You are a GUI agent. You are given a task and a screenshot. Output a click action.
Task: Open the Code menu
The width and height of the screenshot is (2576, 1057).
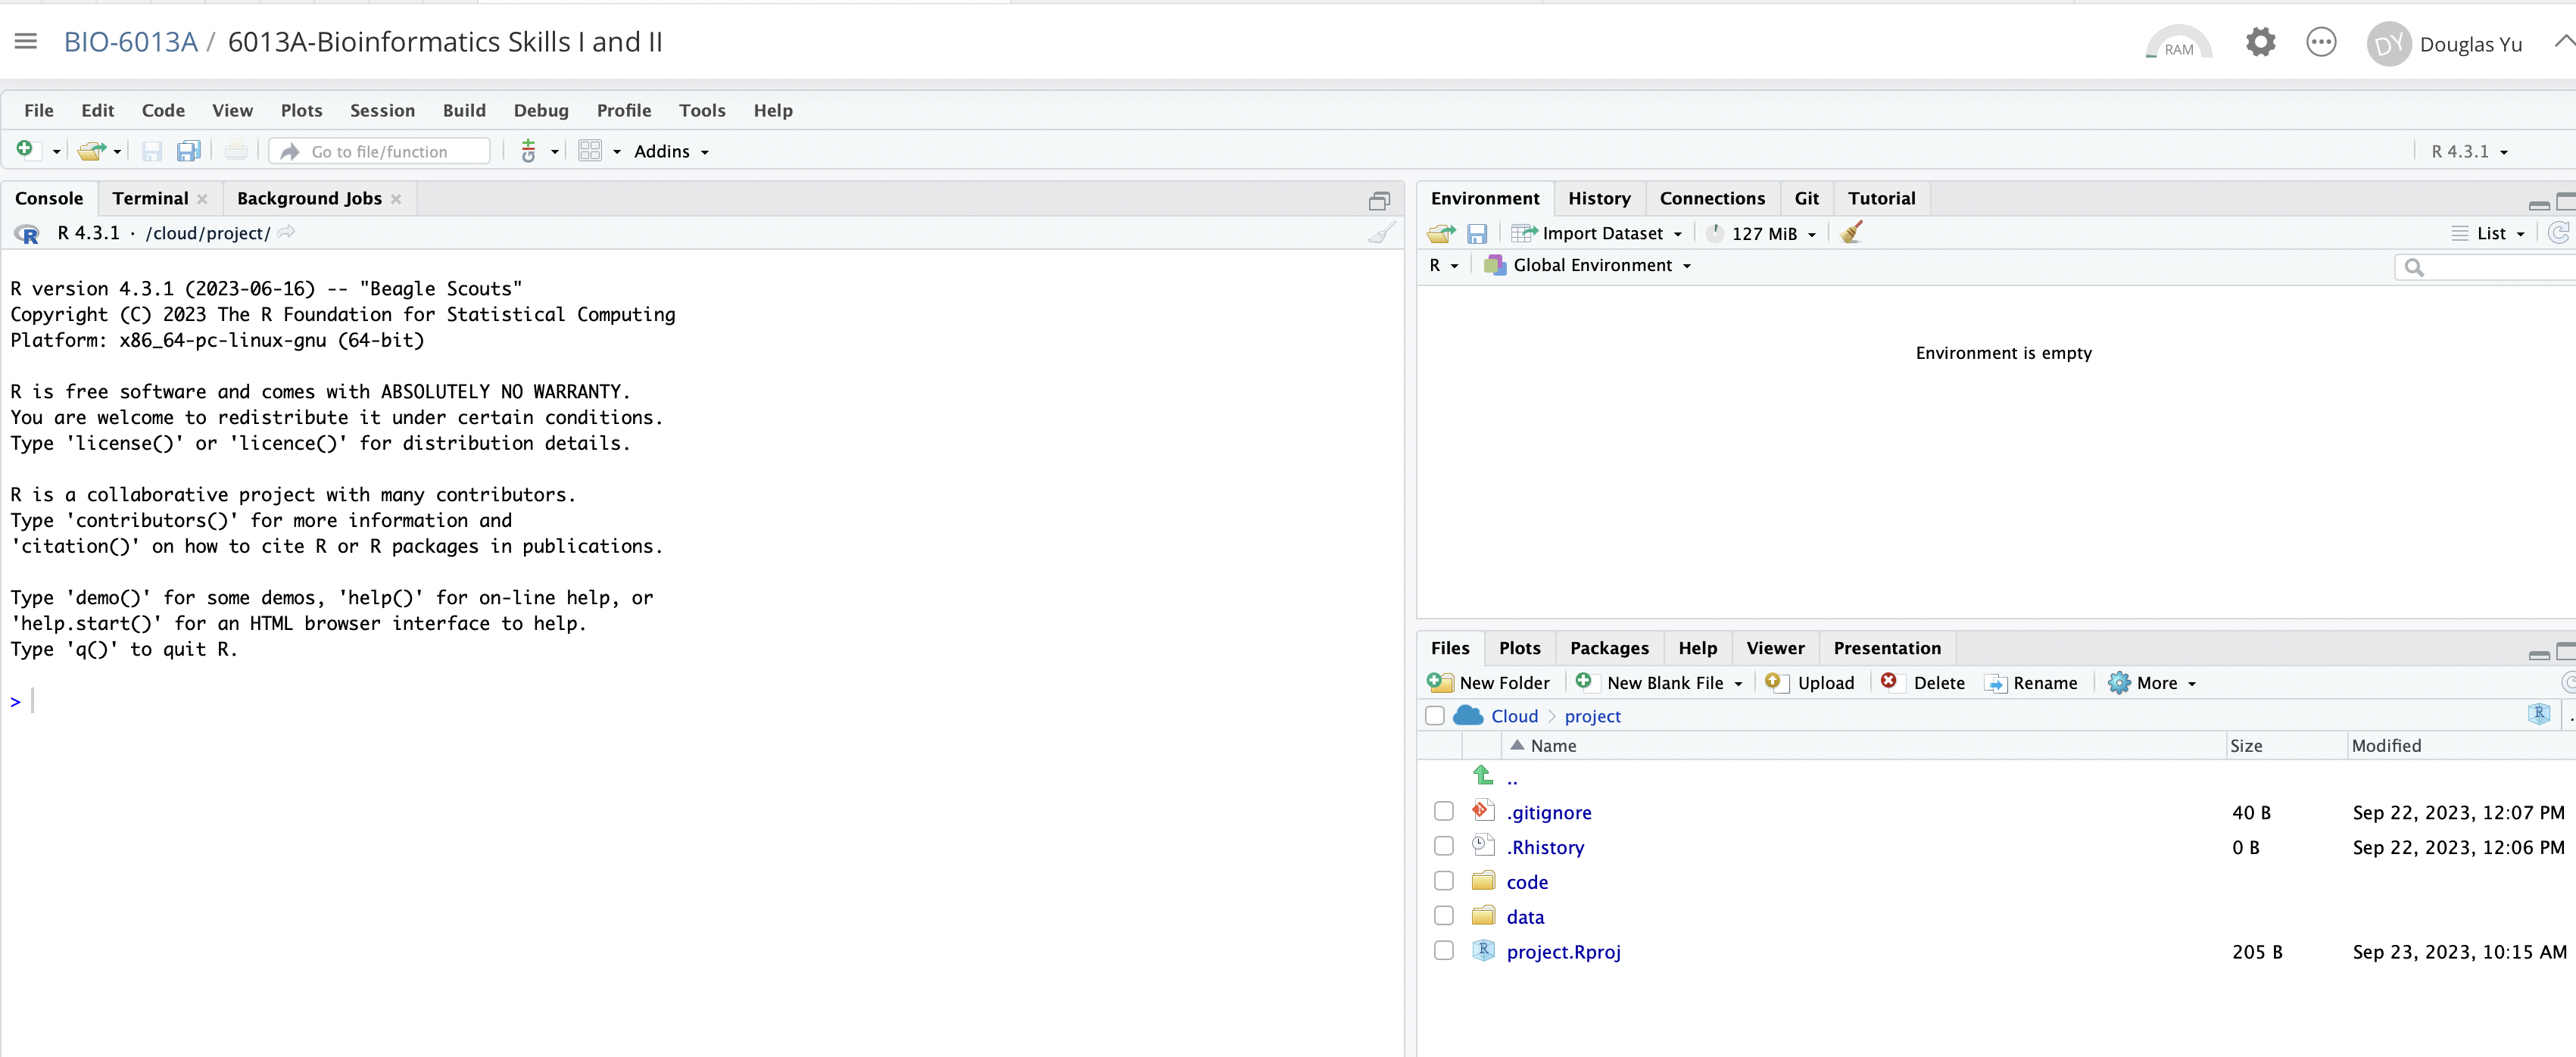pyautogui.click(x=163, y=110)
